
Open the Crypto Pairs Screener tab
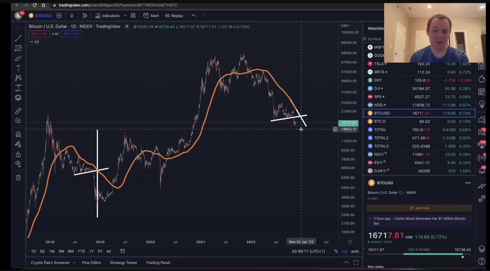50,263
